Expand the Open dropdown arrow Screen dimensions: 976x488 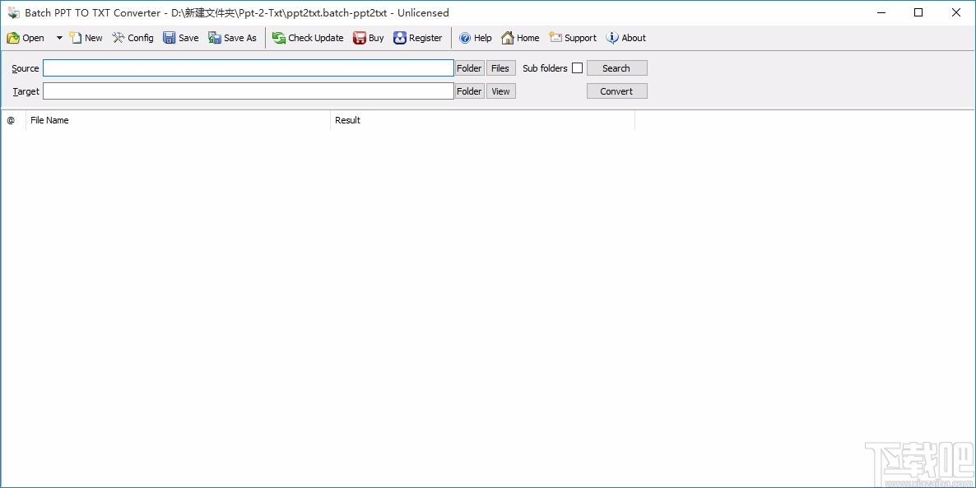pyautogui.click(x=59, y=38)
